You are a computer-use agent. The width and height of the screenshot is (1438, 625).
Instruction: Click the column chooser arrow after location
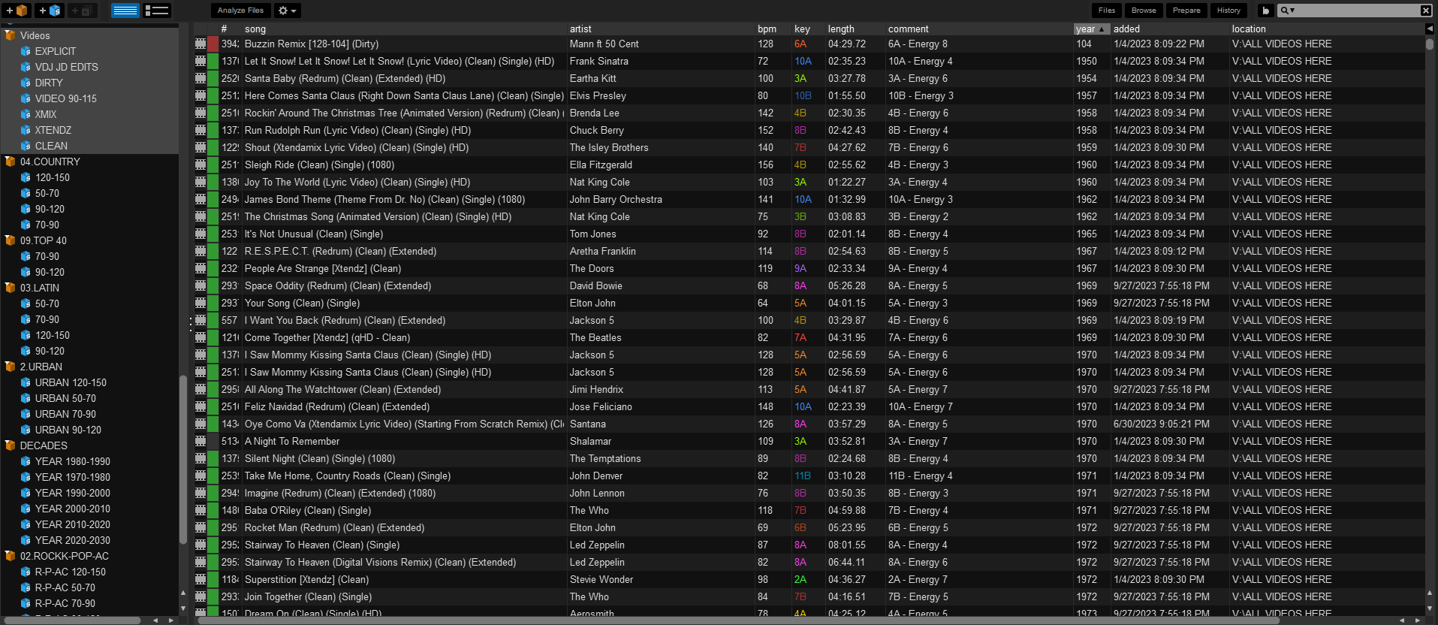[1430, 29]
